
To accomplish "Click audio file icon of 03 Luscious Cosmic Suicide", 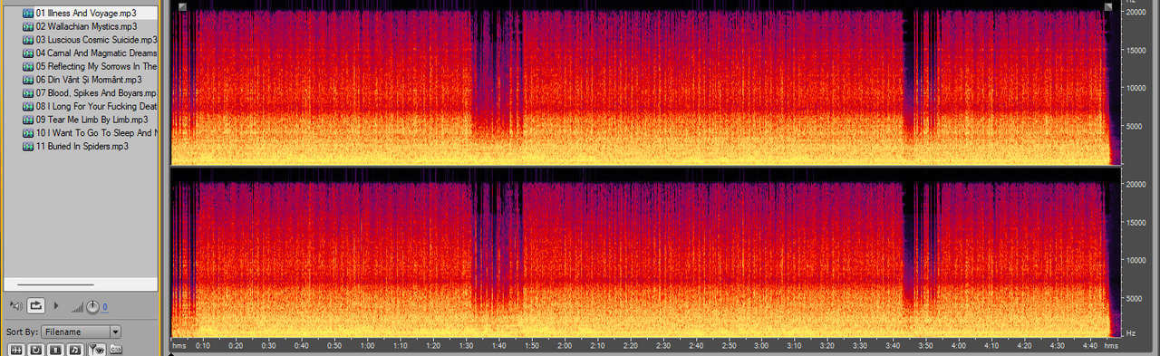I will (x=28, y=40).
